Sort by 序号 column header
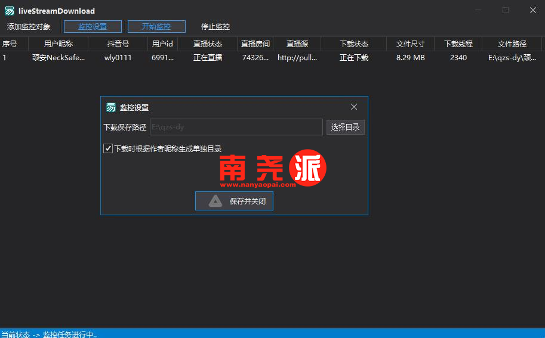 [x=14, y=44]
